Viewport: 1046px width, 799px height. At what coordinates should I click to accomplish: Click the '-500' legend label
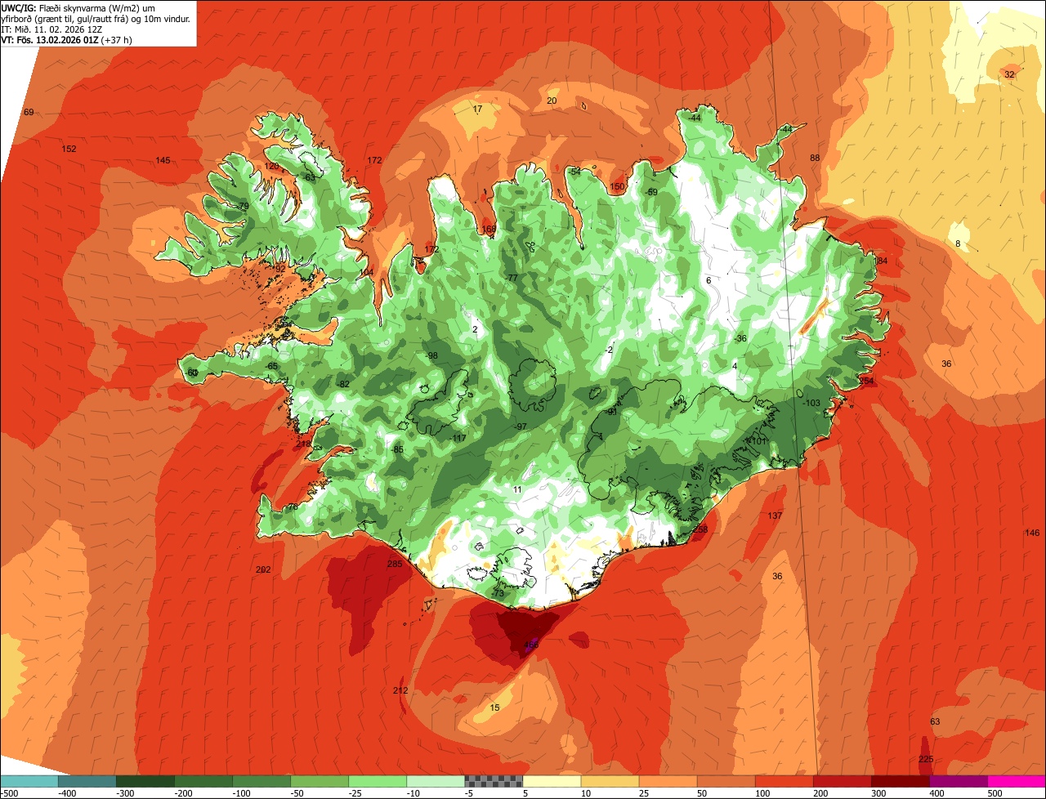(x=9, y=793)
